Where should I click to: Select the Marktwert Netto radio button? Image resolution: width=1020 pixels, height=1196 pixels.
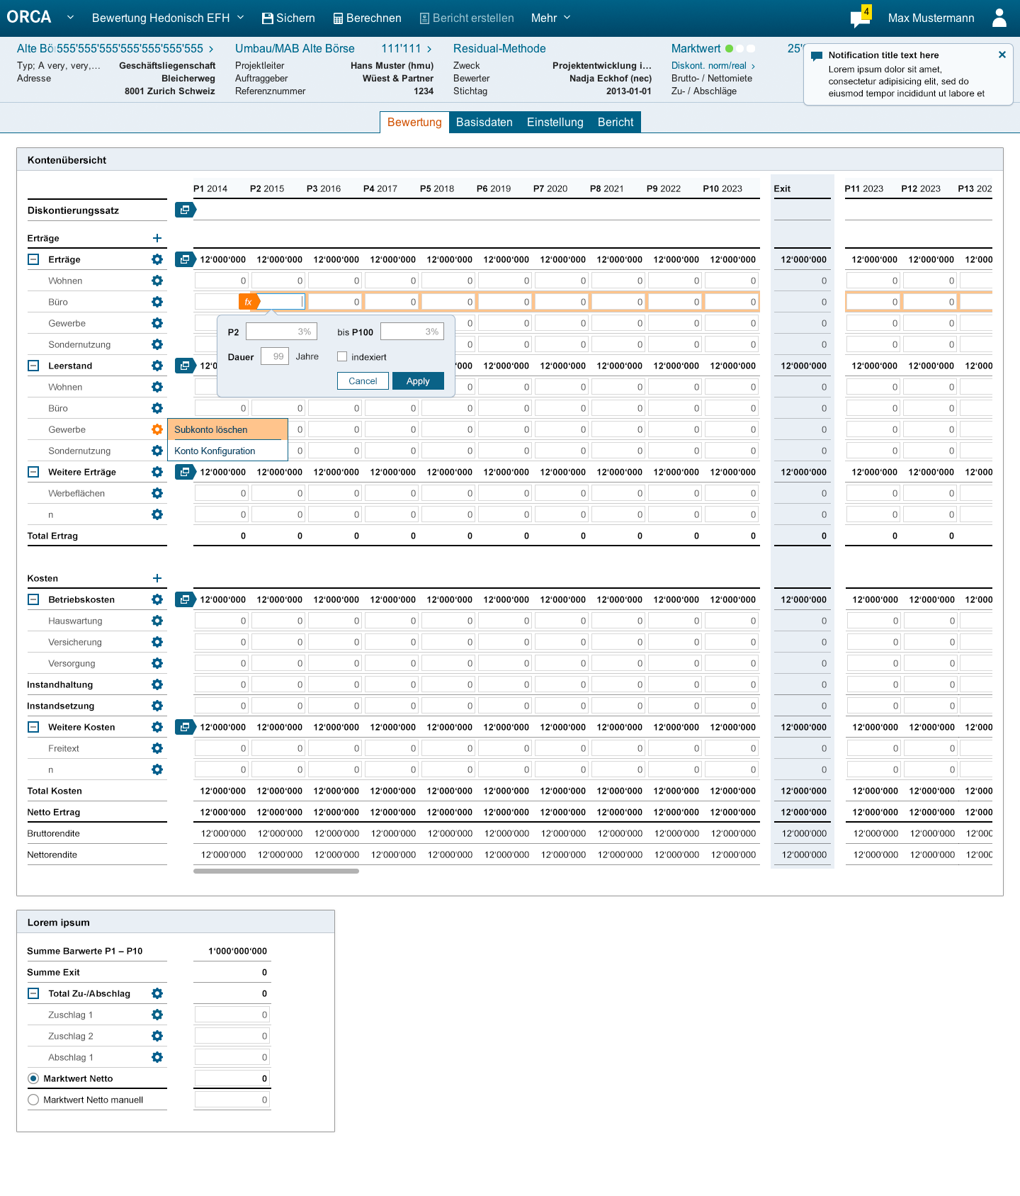click(33, 1078)
